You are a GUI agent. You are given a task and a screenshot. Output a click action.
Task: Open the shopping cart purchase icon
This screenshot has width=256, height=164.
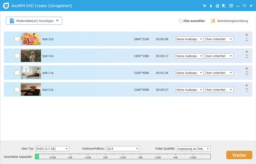[204, 6]
